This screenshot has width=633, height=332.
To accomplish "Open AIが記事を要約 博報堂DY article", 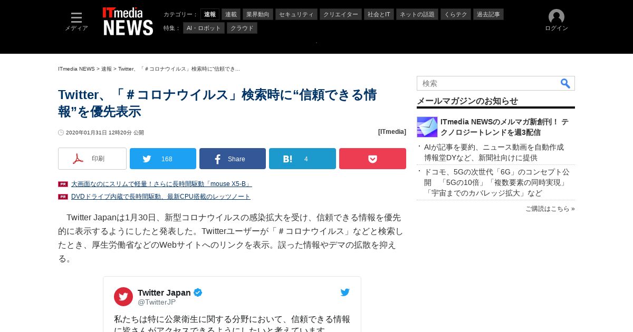I will pyautogui.click(x=494, y=152).
